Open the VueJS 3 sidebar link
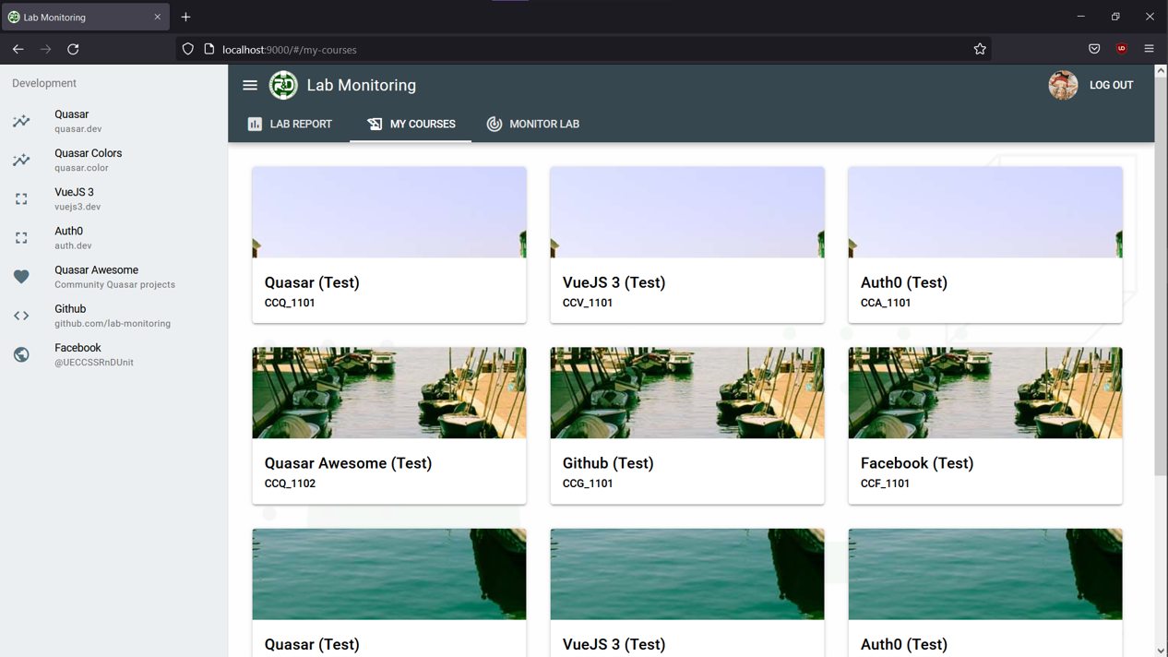The height and width of the screenshot is (657, 1168). 114,199
